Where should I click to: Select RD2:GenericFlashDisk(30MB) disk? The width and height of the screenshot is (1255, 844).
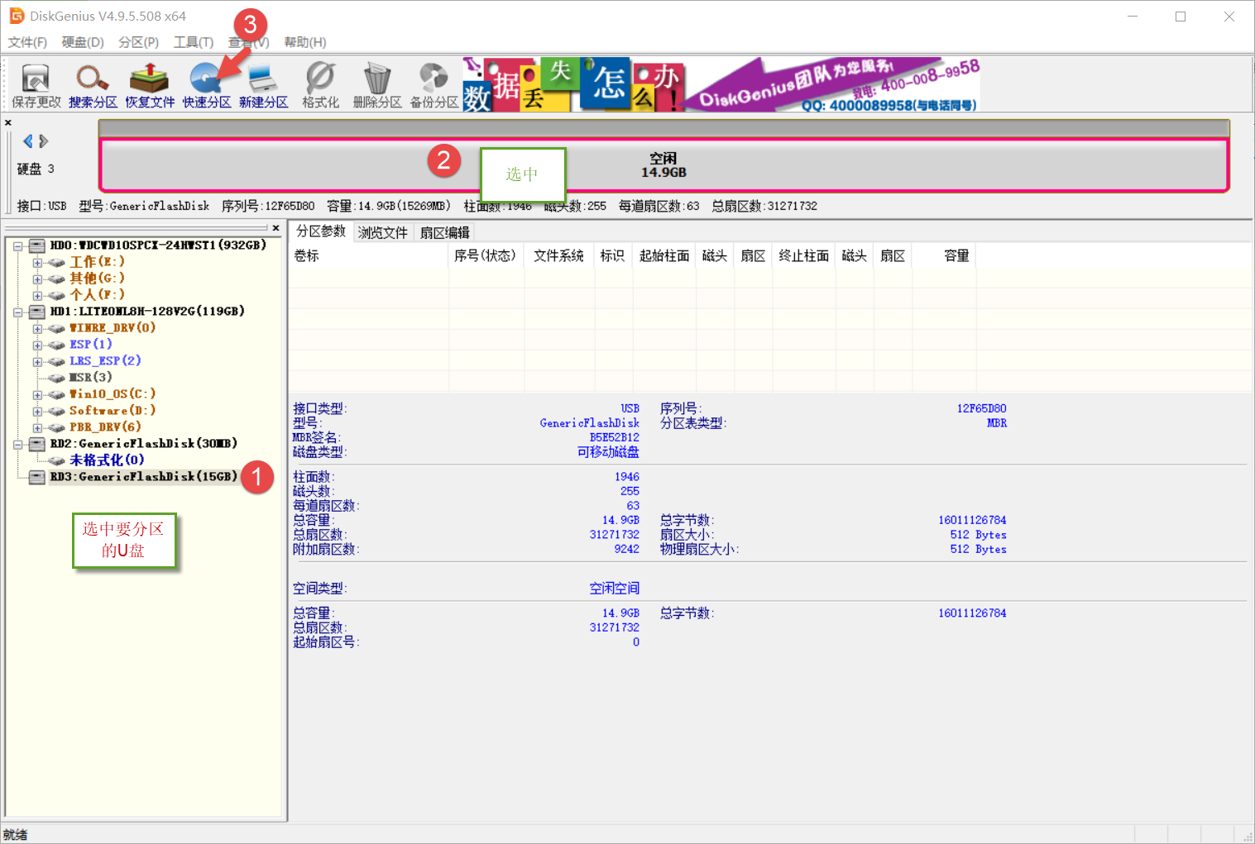144,444
